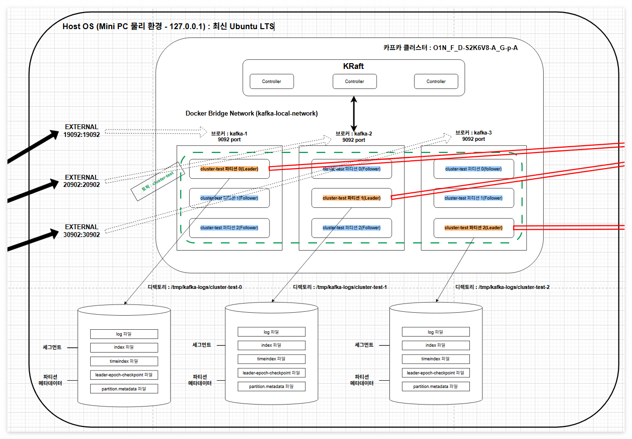Select kafka-3 파티션 2(Leader) box
The height and width of the screenshot is (439, 632).
pyautogui.click(x=473, y=228)
